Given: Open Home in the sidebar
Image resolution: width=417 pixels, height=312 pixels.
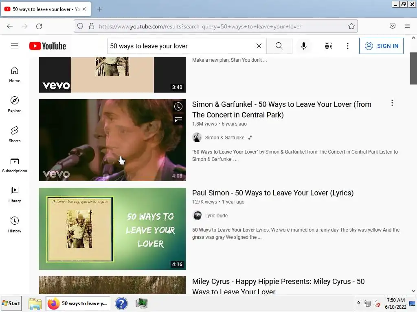Looking at the screenshot, I should tap(15, 75).
